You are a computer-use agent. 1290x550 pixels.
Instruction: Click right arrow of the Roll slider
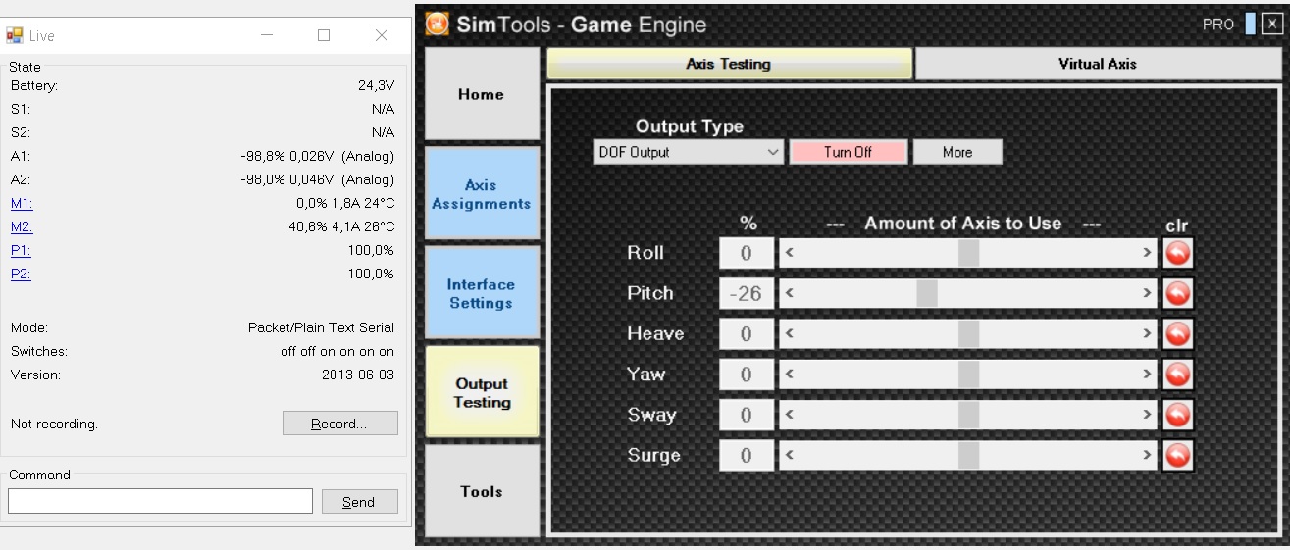point(1147,253)
